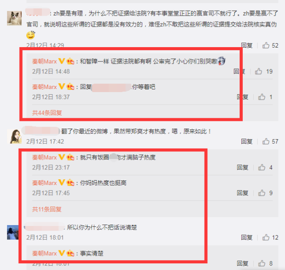Open 秦朝Marx profile from 事实清楚 reply

coord(44,253)
